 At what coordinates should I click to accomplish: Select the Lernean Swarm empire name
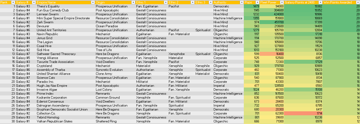click(65, 14)
